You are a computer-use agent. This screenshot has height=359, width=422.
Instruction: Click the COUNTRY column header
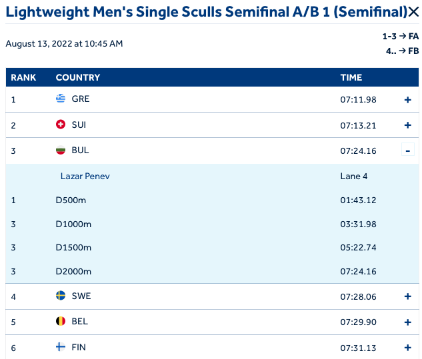coord(78,77)
